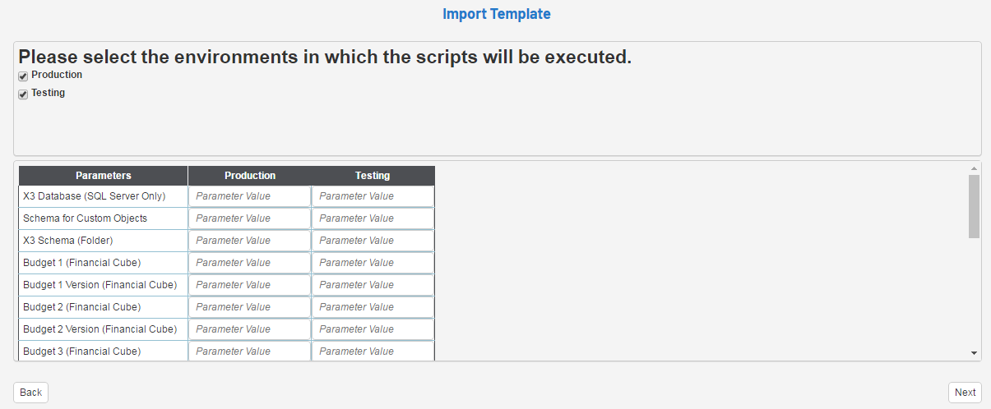
Task: Uncheck the Testing environment checkbox
Action: coord(23,94)
